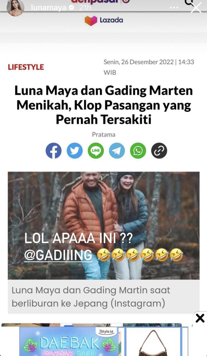
Task: Tap lunamaya profile picture
Action: [x=15, y=8]
